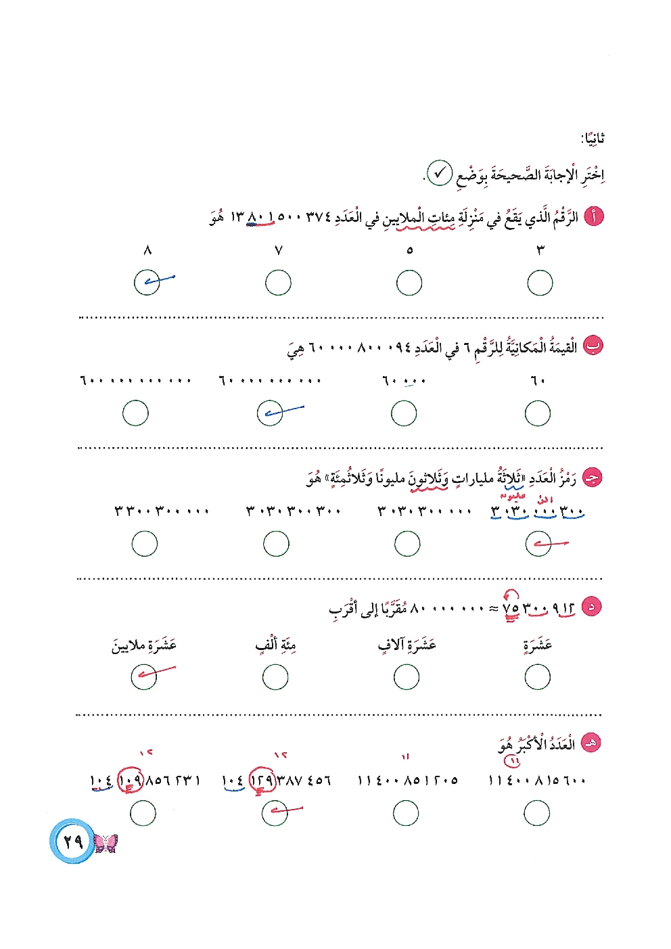Select the circle under the digit ٨
The height and width of the screenshot is (949, 671).
click(x=147, y=283)
